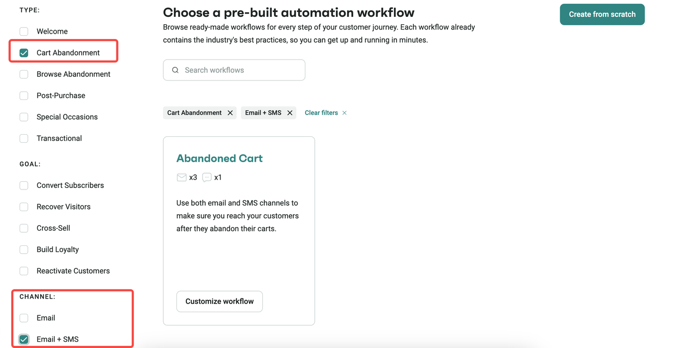Check the Recover Visitors goal
The height and width of the screenshot is (348, 674).
(24, 207)
